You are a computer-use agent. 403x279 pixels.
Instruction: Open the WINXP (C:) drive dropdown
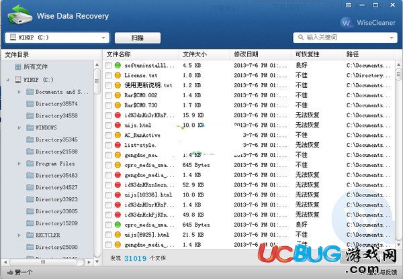click(x=57, y=38)
